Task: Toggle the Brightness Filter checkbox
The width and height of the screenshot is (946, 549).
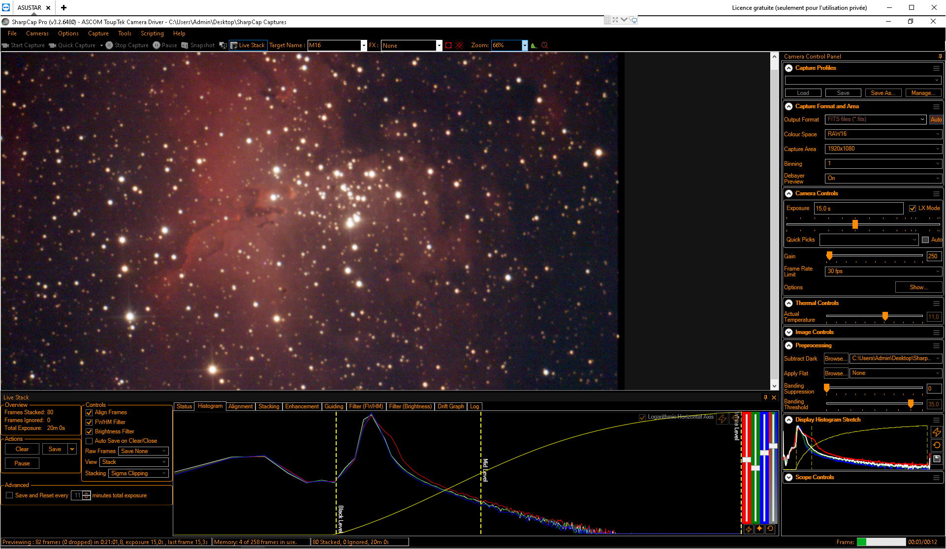Action: coord(89,431)
